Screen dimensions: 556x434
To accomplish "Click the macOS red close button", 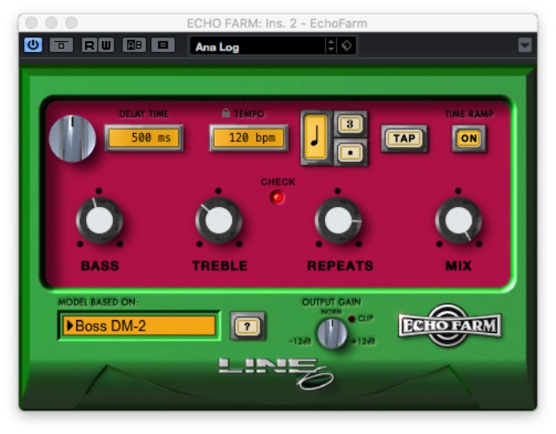I will pos(31,23).
